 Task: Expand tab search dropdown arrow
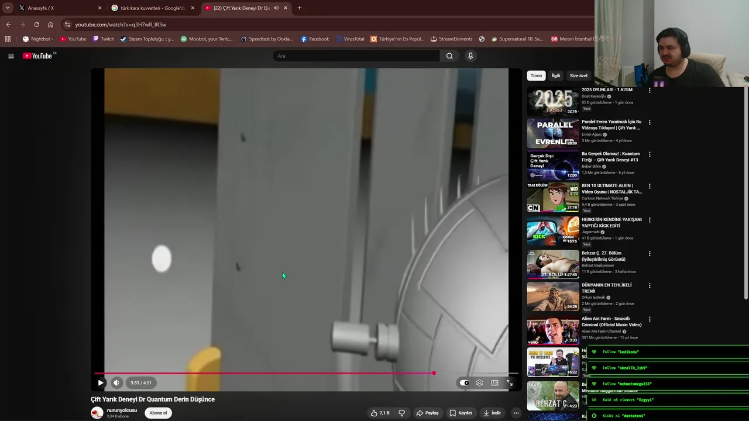8,8
